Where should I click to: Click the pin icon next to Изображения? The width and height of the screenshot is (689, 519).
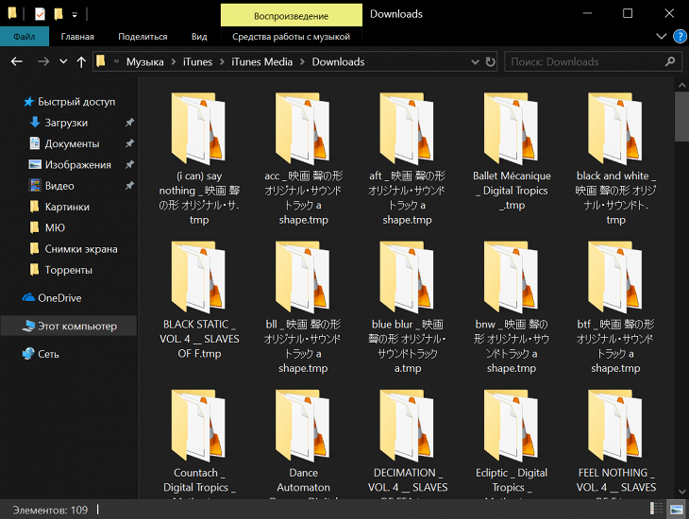pyautogui.click(x=129, y=165)
